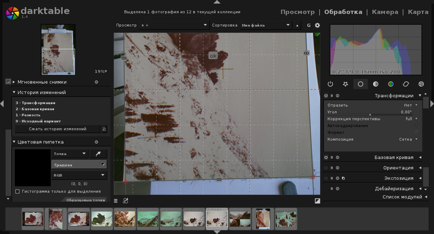Enable 'Гистограмма только для выделения' checkbox

(x=17, y=191)
